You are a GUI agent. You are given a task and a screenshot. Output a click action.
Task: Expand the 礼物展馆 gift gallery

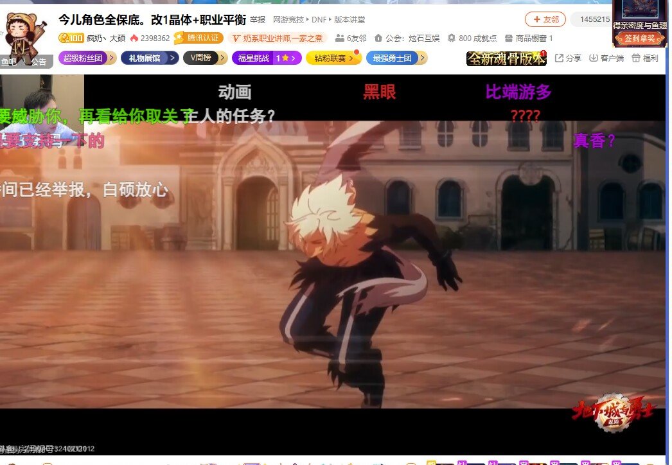pos(150,58)
